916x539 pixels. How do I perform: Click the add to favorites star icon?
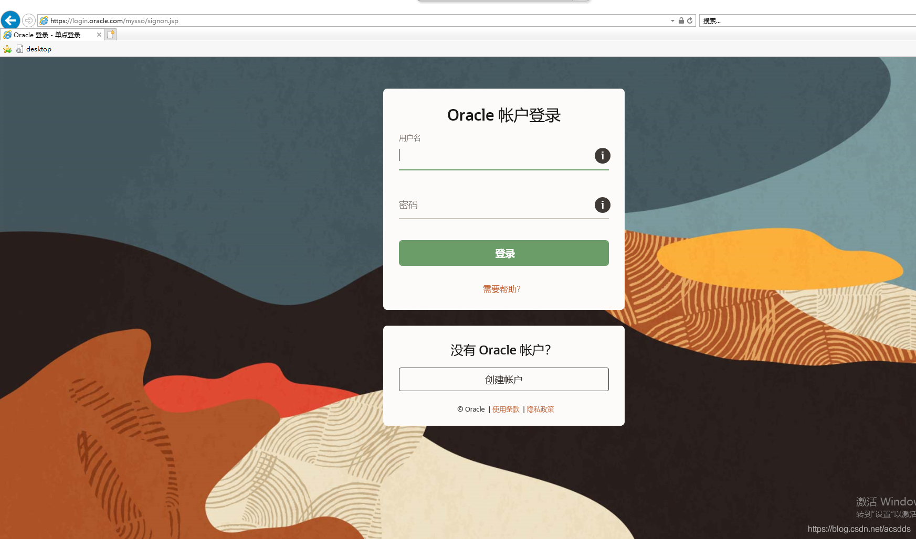[x=7, y=49]
